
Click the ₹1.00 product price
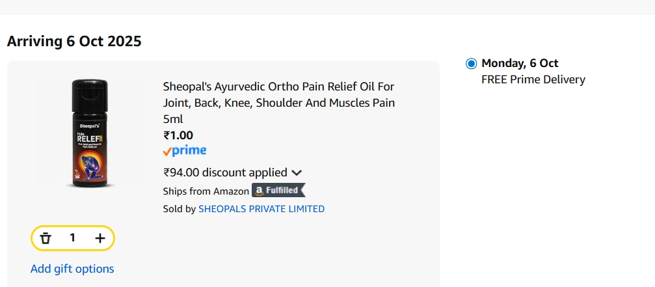[178, 135]
